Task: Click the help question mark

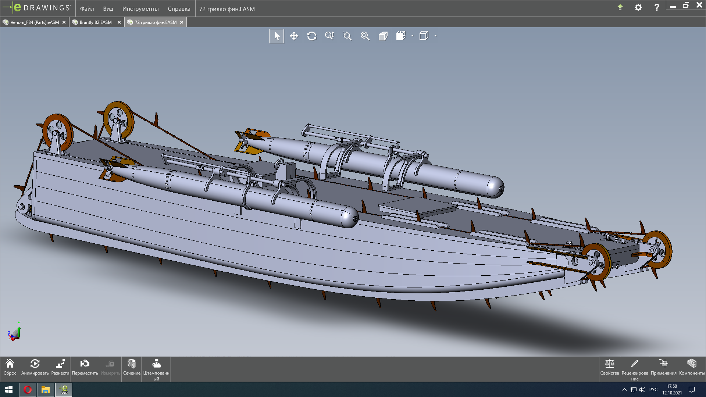Action: point(657,7)
